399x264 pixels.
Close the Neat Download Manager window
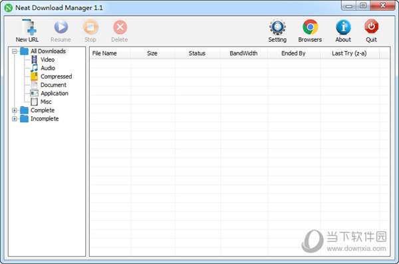[382, 5]
